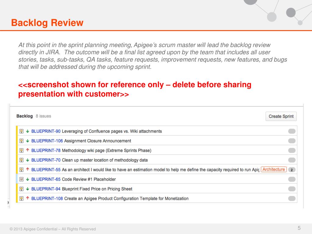Select 'Clean up master location of methodology data'
Screen dimensions: 312x234
[105, 160]
